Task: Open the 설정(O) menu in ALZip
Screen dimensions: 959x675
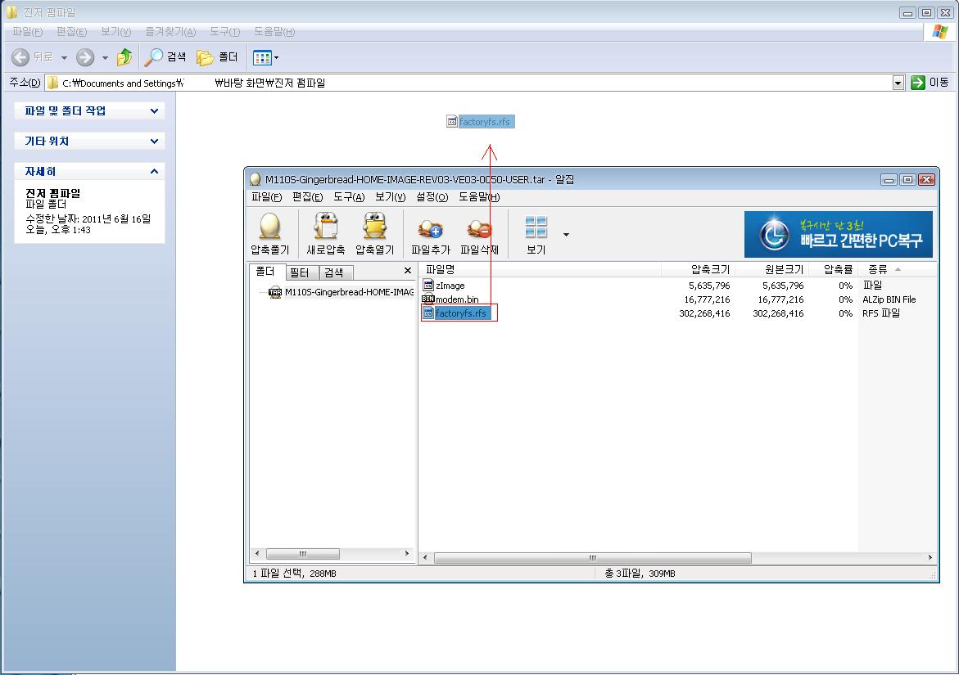Action: coord(432,197)
